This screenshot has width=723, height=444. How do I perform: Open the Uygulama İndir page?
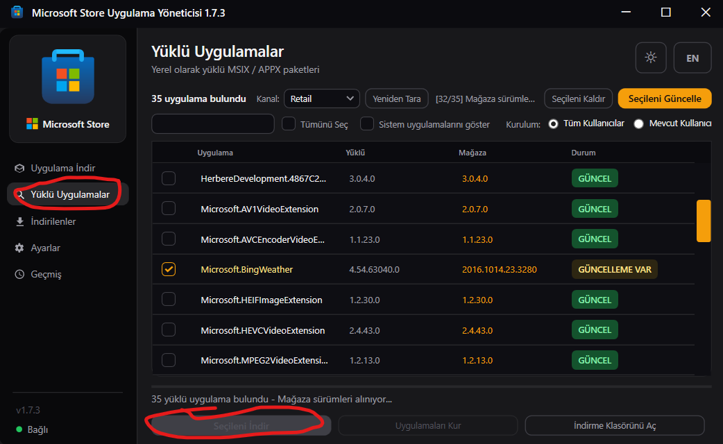pyautogui.click(x=68, y=168)
